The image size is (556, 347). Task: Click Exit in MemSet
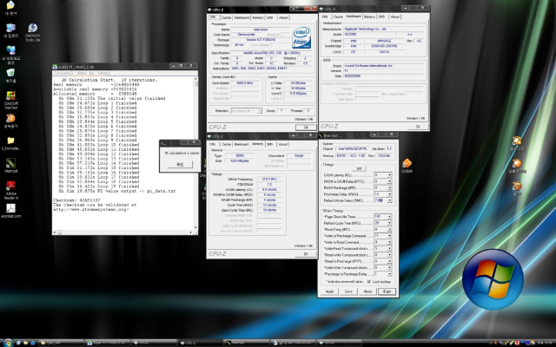coord(387,291)
